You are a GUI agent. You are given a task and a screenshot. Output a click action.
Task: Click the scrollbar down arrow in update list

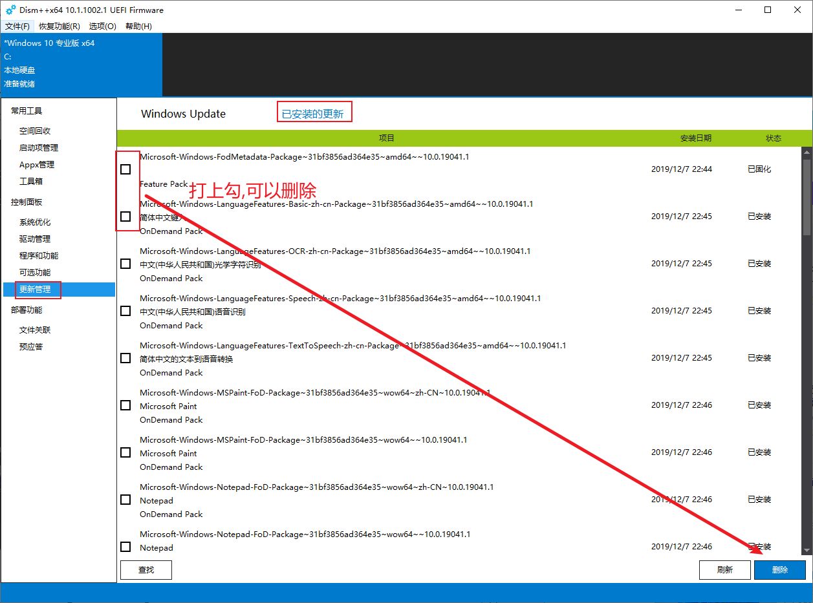pos(807,550)
